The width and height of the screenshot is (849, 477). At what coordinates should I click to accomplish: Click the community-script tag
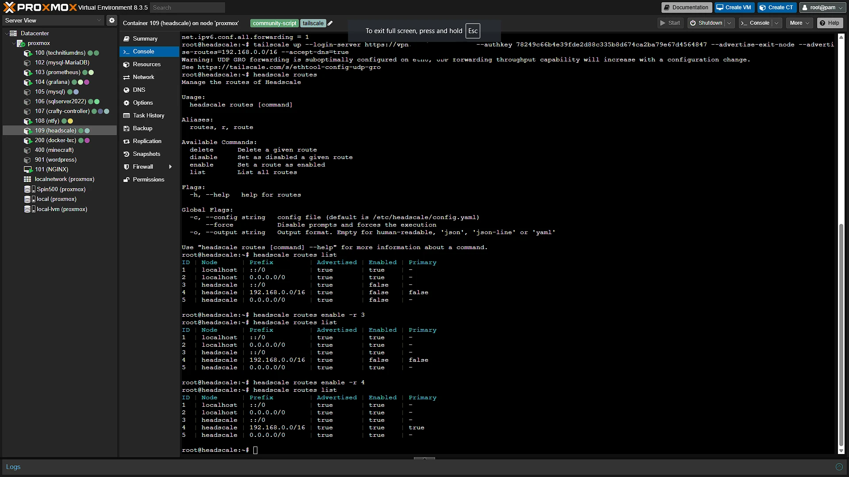[275, 23]
